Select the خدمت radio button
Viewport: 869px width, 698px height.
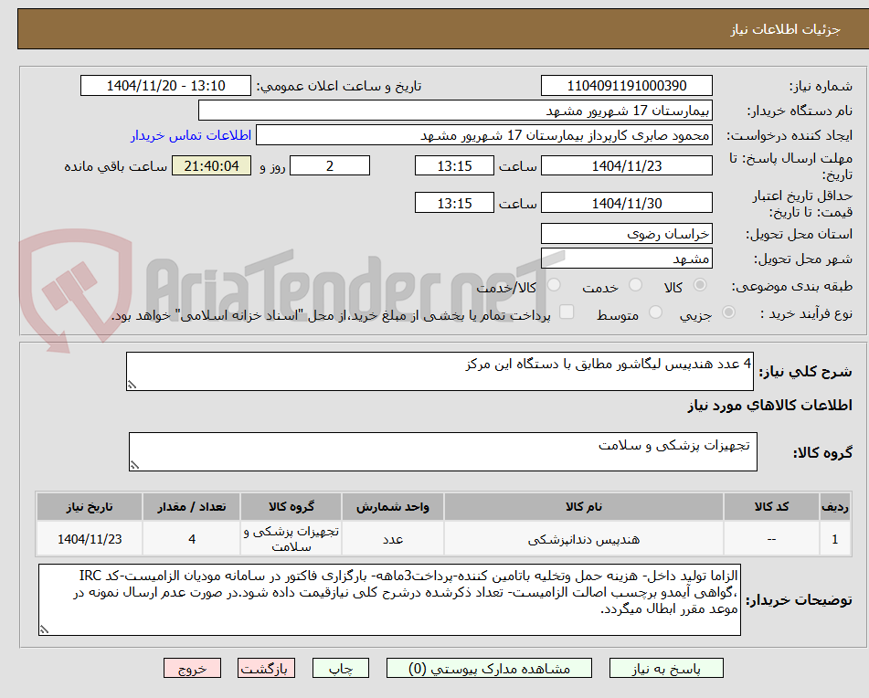[635, 285]
